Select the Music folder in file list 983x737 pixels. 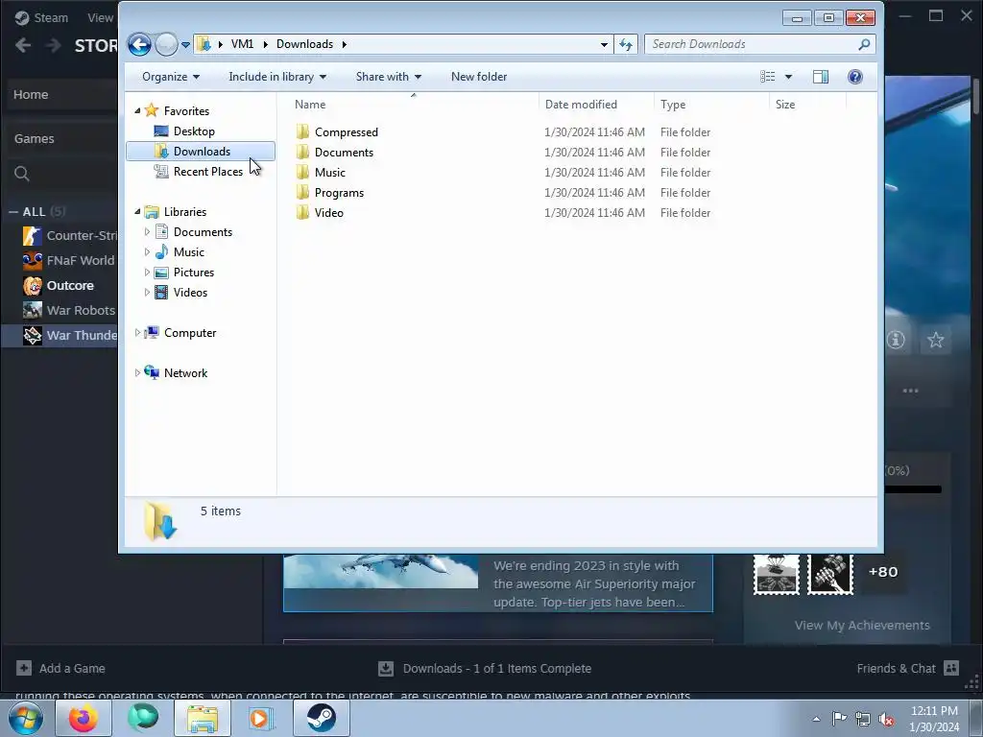coord(330,173)
